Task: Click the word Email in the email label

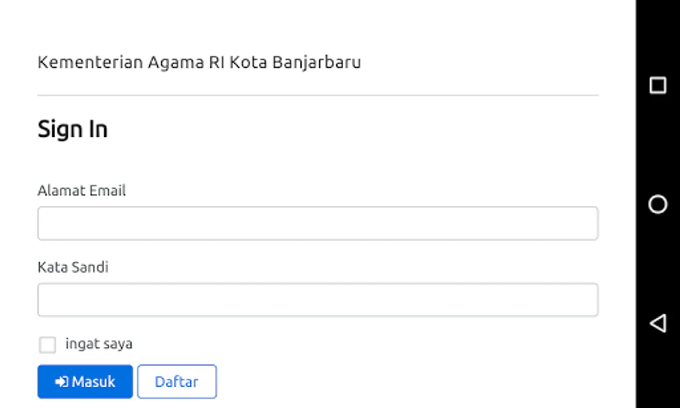Action: (107, 190)
